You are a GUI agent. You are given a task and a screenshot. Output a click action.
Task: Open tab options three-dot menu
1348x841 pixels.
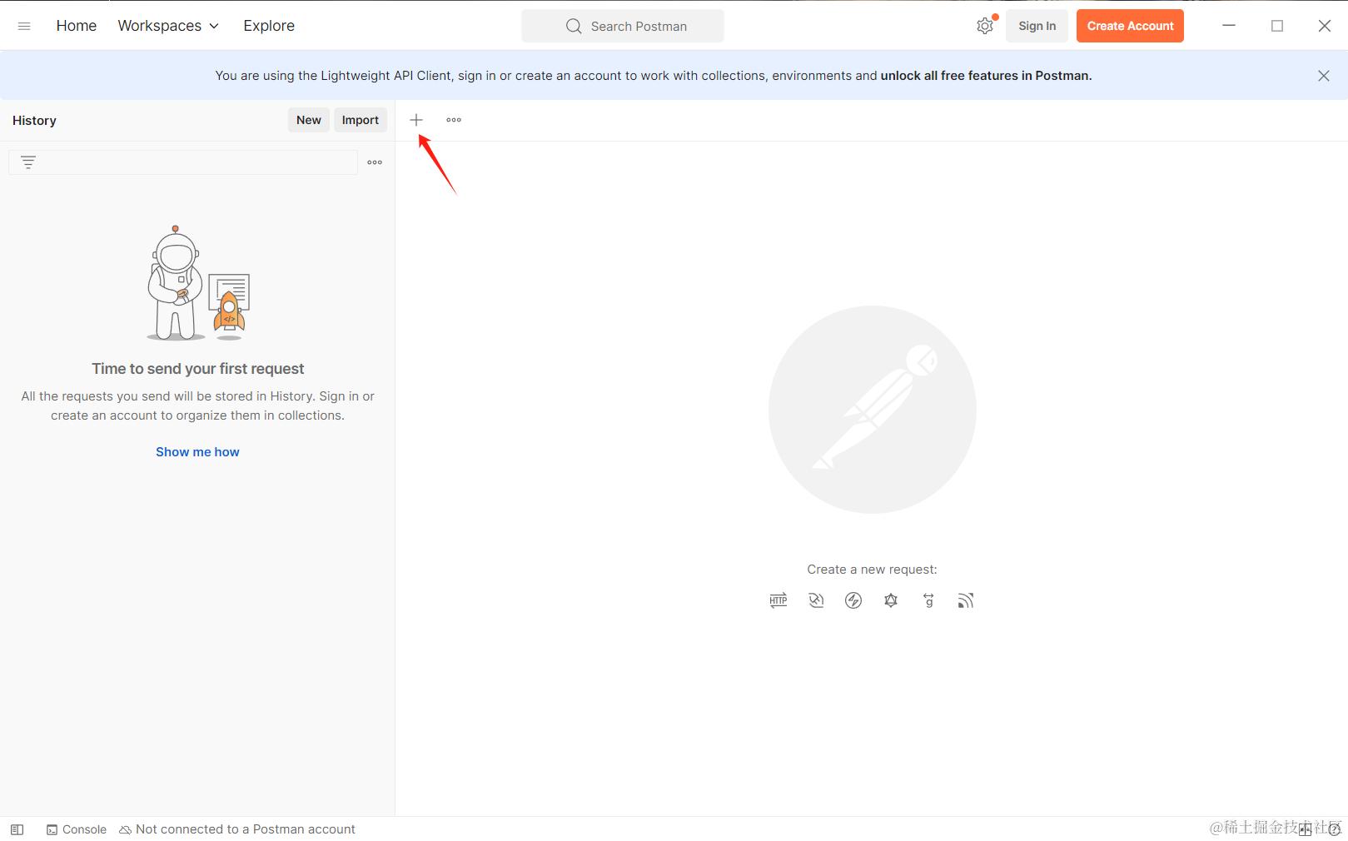[x=454, y=120]
